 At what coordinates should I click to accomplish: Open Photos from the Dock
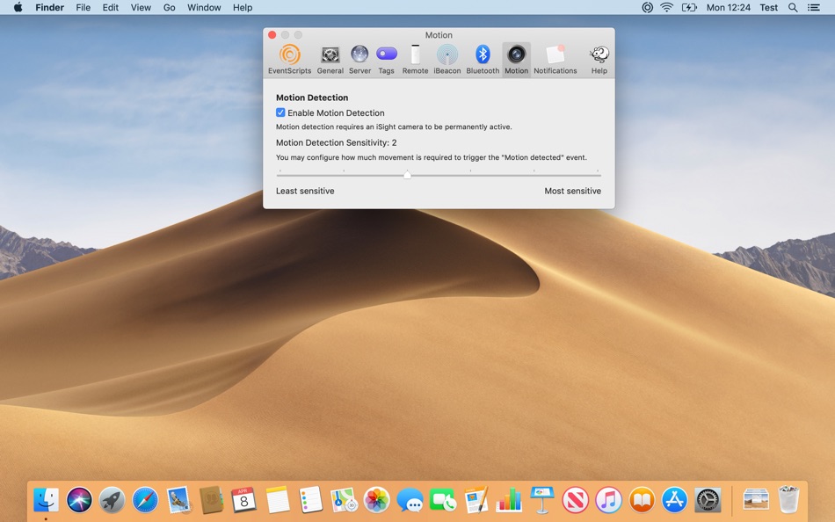pos(376,500)
